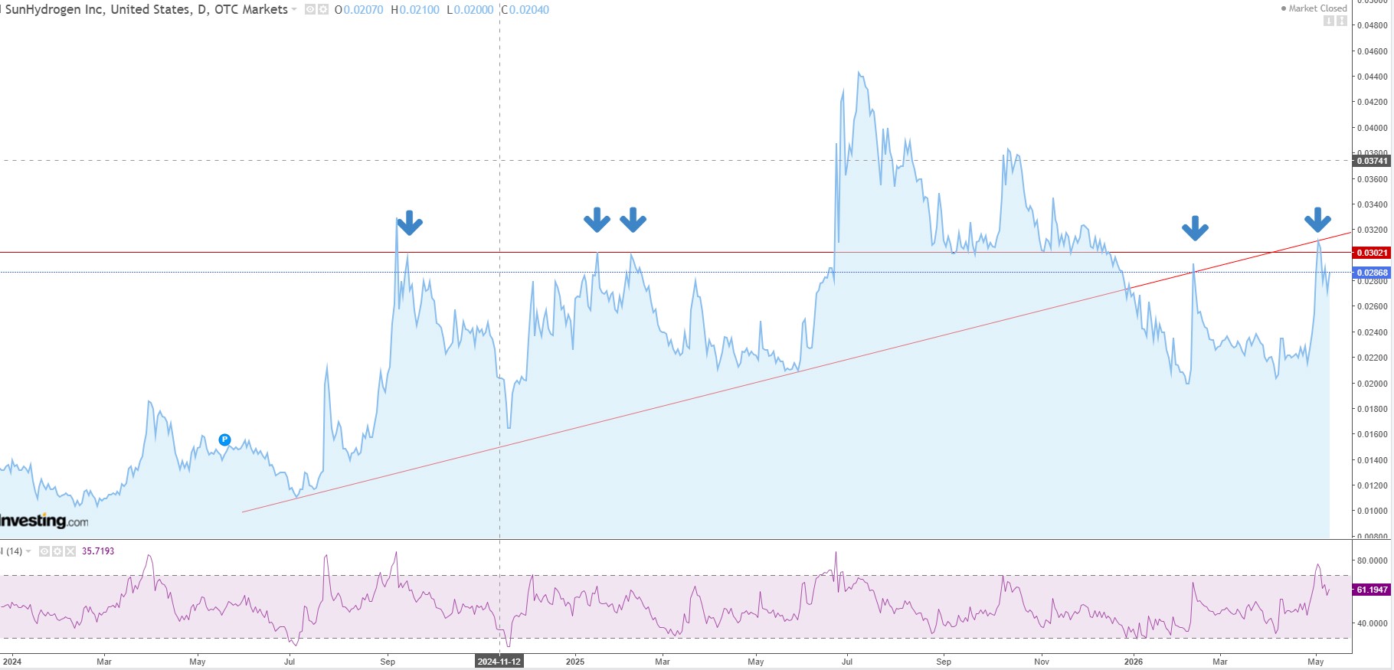Click the Market Closed status text
Screen dimensions: 1394x670
(x=1317, y=8)
